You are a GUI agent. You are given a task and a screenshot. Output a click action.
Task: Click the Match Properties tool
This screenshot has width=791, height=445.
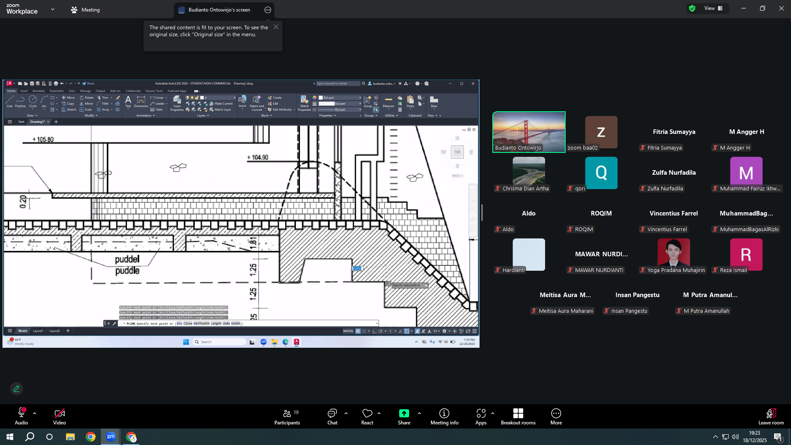click(x=304, y=103)
